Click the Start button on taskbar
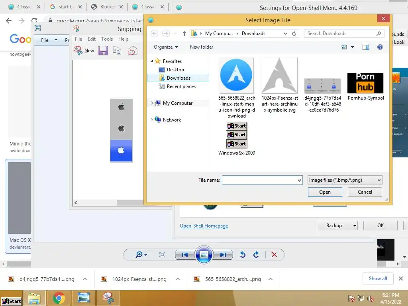 point(11,301)
